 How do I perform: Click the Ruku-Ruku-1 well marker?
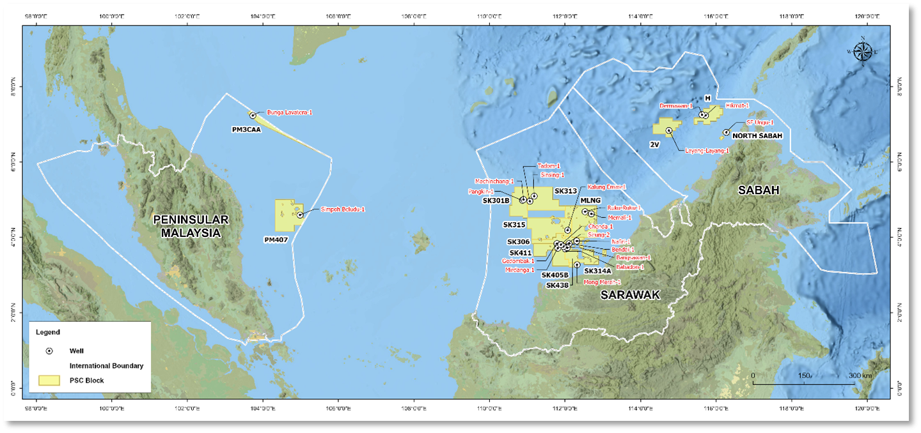585,211
